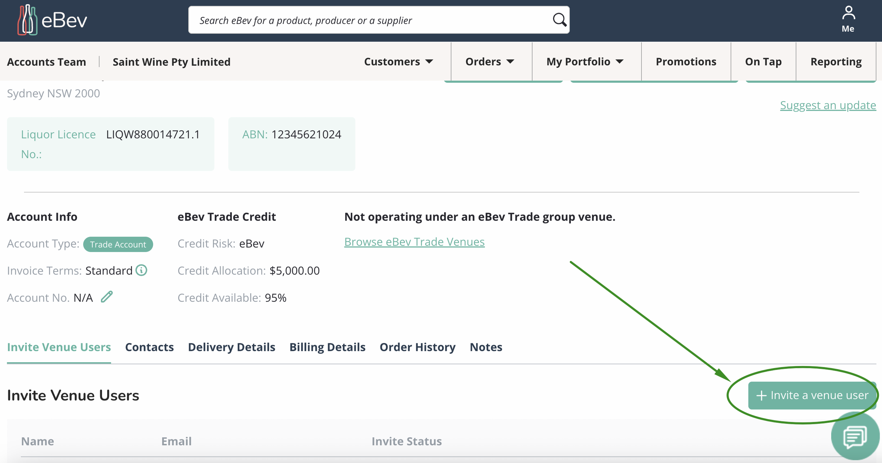The height and width of the screenshot is (463, 882).
Task: Click the Invite a venue user button
Action: click(812, 395)
